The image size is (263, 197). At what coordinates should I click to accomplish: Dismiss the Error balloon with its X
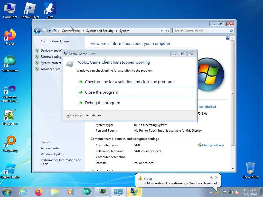pyautogui.click(x=216, y=178)
